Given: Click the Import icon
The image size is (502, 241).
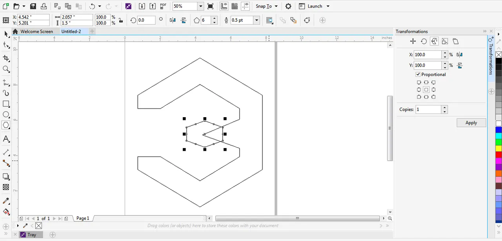Looking at the screenshot, I should point(142,6).
